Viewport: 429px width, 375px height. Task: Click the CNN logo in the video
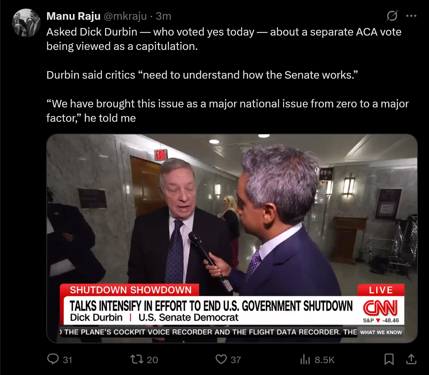click(x=380, y=307)
